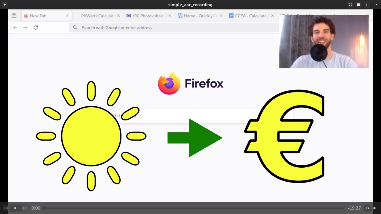Open the subtitles and languages menu button
The image size is (381, 214).
pos(358,4)
